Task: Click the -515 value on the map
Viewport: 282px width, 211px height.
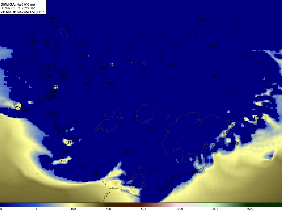Action: [202, 19]
